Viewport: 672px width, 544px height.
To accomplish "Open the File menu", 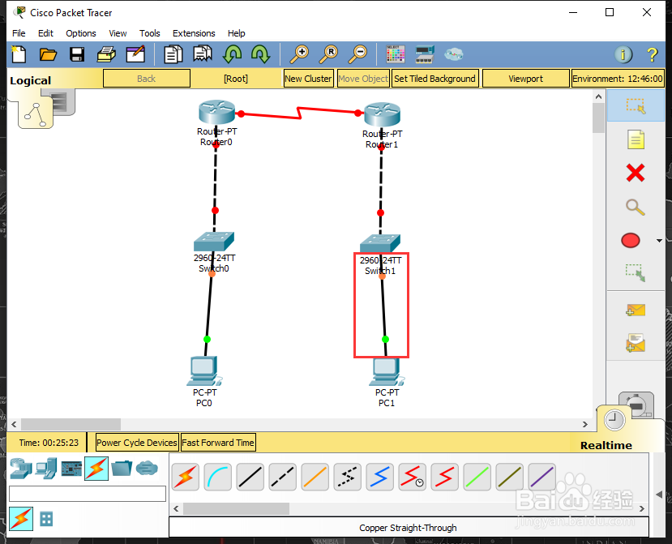I will [19, 33].
